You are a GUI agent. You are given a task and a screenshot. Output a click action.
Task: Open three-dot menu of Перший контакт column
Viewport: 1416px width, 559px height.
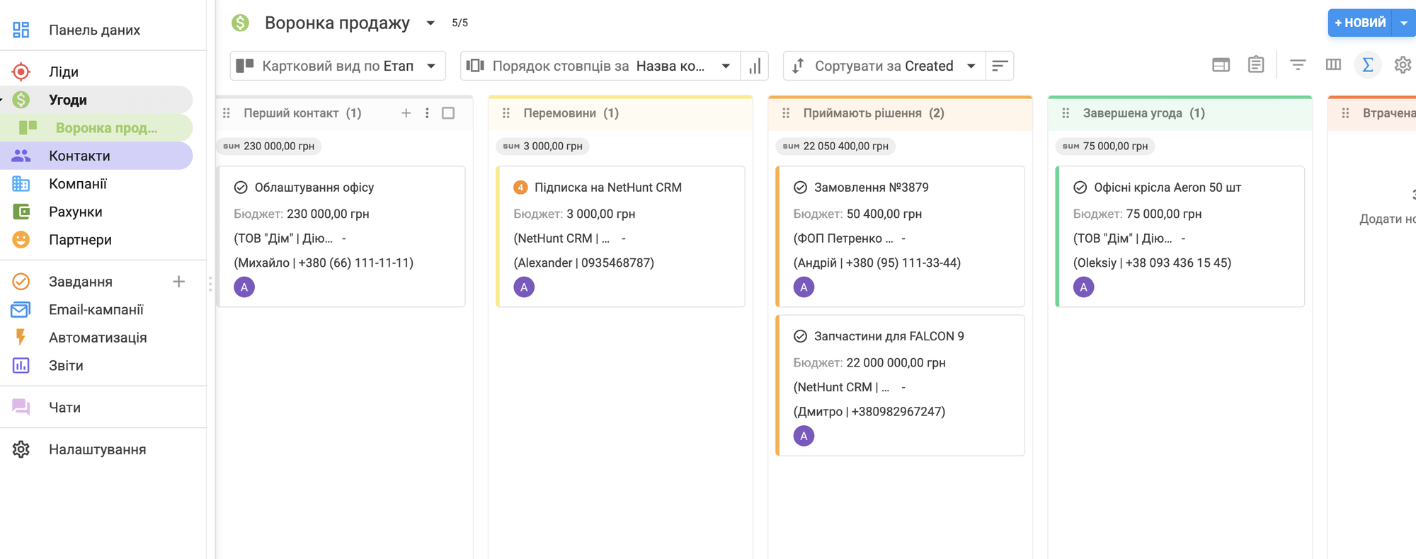(427, 113)
